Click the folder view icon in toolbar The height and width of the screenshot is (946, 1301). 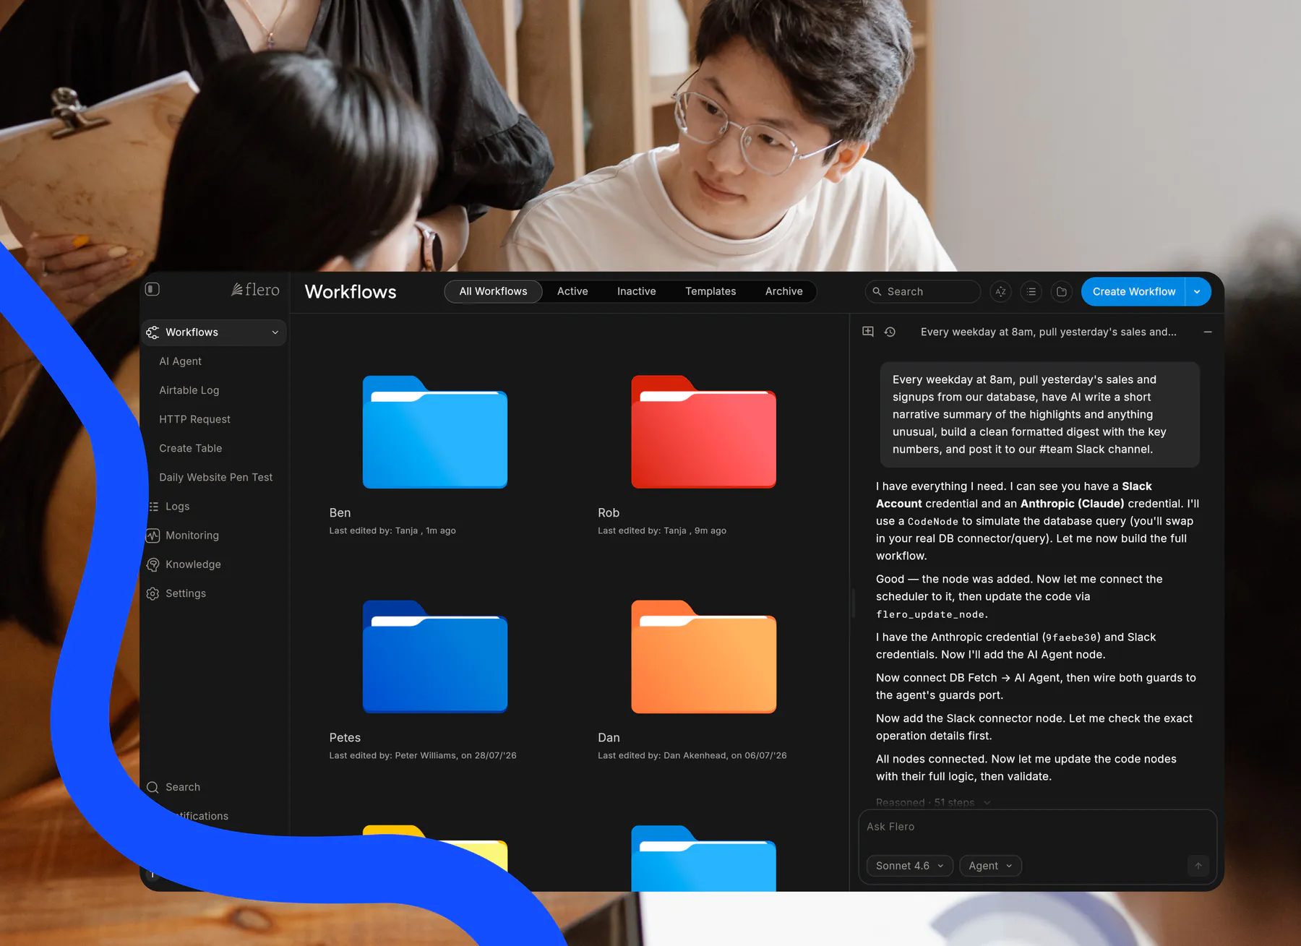1062,291
